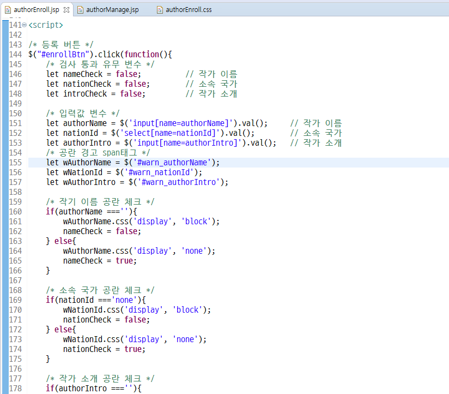Click '#warn_nationId' string on line 156

pos(159,172)
